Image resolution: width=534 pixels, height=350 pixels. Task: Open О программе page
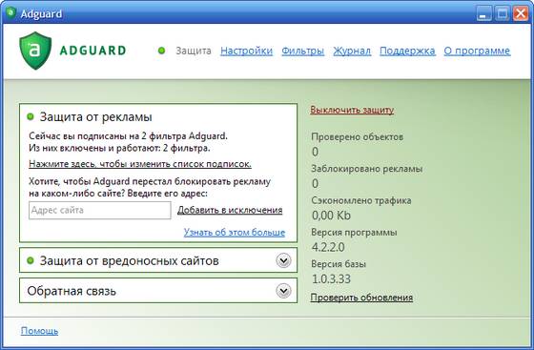[x=477, y=51]
